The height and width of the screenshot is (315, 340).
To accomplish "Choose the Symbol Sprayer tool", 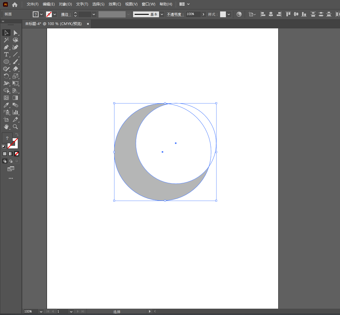I will (x=6, y=112).
